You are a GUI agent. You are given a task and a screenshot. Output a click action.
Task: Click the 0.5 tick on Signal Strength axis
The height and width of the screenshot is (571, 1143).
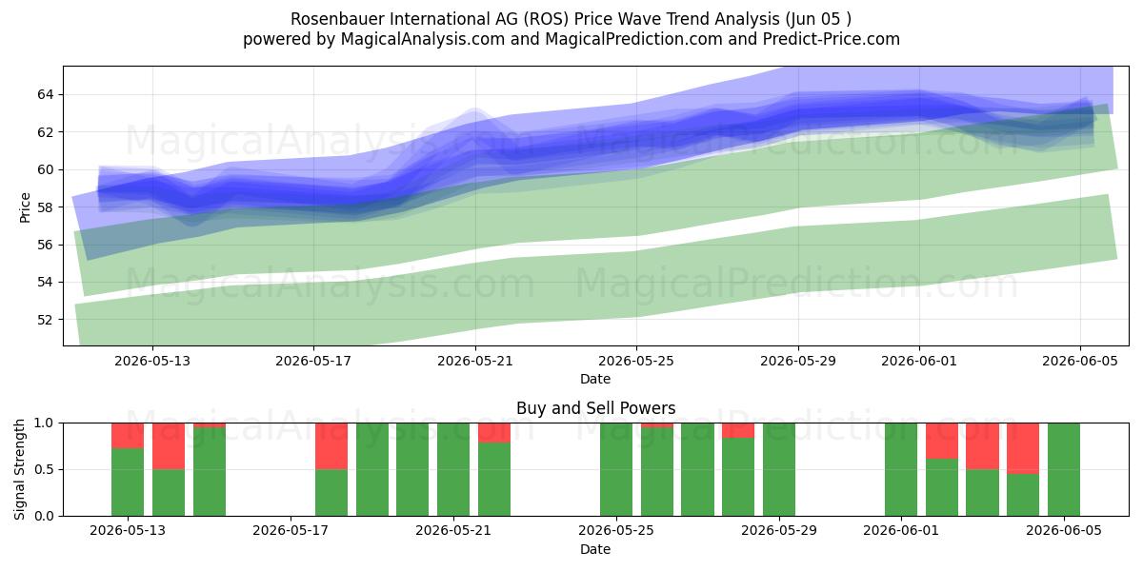pyautogui.click(x=45, y=469)
